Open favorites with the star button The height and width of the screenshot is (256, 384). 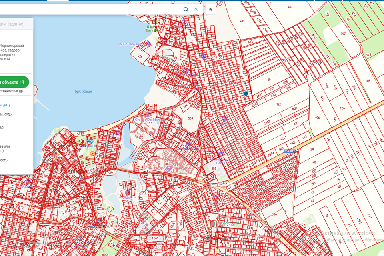coord(210,9)
